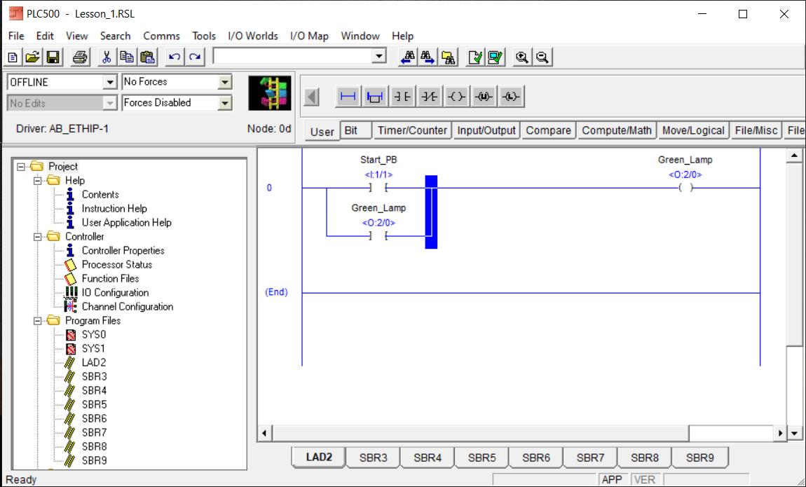
Task: Switch to the Timer/Counter instruction tab
Action: [412, 130]
